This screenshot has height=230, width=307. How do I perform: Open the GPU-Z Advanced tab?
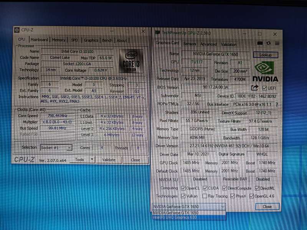point(208,44)
